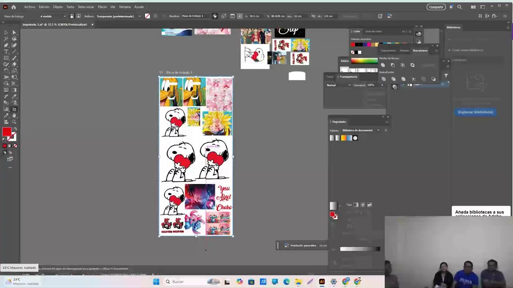Click the layers filter funnel icon
Viewport: 513px width, 288px height.
point(446,76)
